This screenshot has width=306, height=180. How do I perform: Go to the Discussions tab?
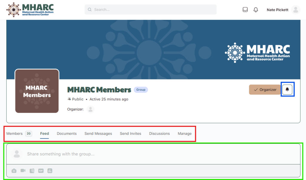point(159,134)
